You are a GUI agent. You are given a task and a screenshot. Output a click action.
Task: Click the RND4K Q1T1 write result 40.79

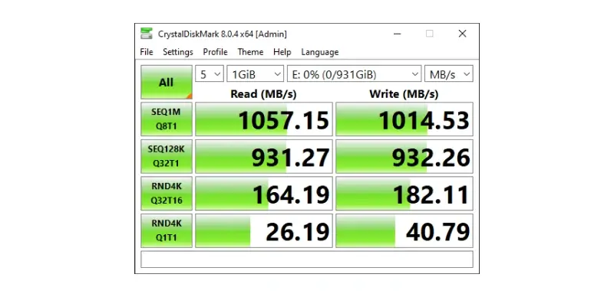click(404, 230)
